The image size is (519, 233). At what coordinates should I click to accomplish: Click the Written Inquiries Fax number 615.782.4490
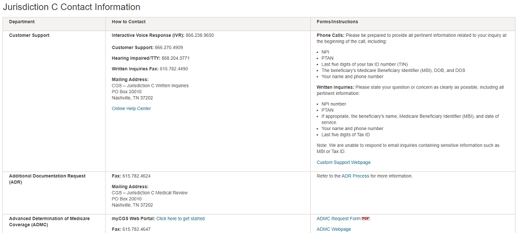[x=174, y=69]
